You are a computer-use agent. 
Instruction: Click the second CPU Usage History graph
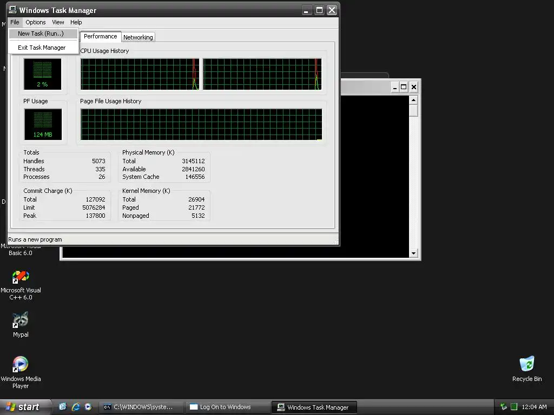click(x=262, y=74)
